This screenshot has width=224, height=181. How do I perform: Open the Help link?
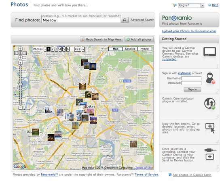click(x=215, y=5)
